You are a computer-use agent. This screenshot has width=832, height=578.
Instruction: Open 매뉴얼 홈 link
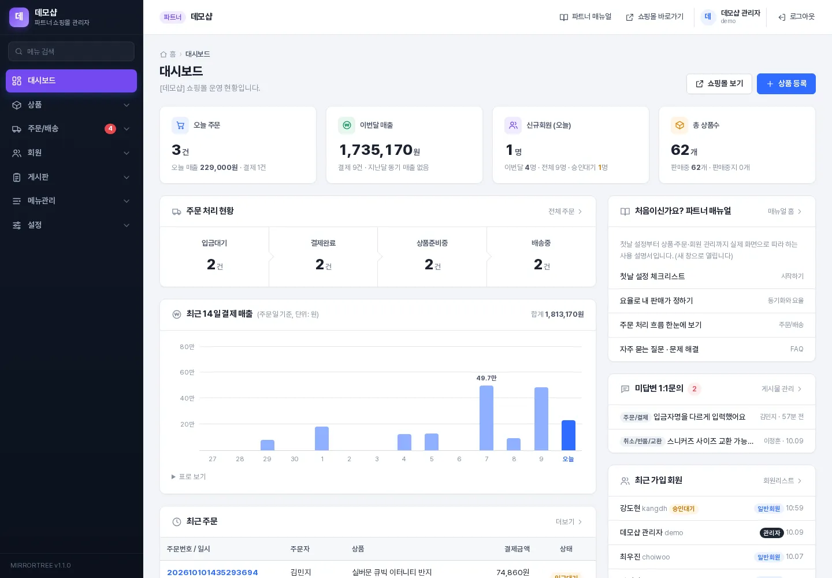(785, 212)
